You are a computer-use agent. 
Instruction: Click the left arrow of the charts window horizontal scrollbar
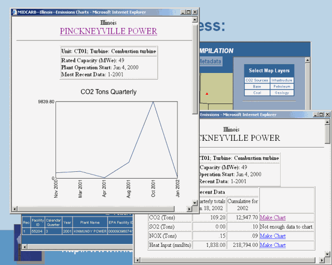[x=15, y=209]
